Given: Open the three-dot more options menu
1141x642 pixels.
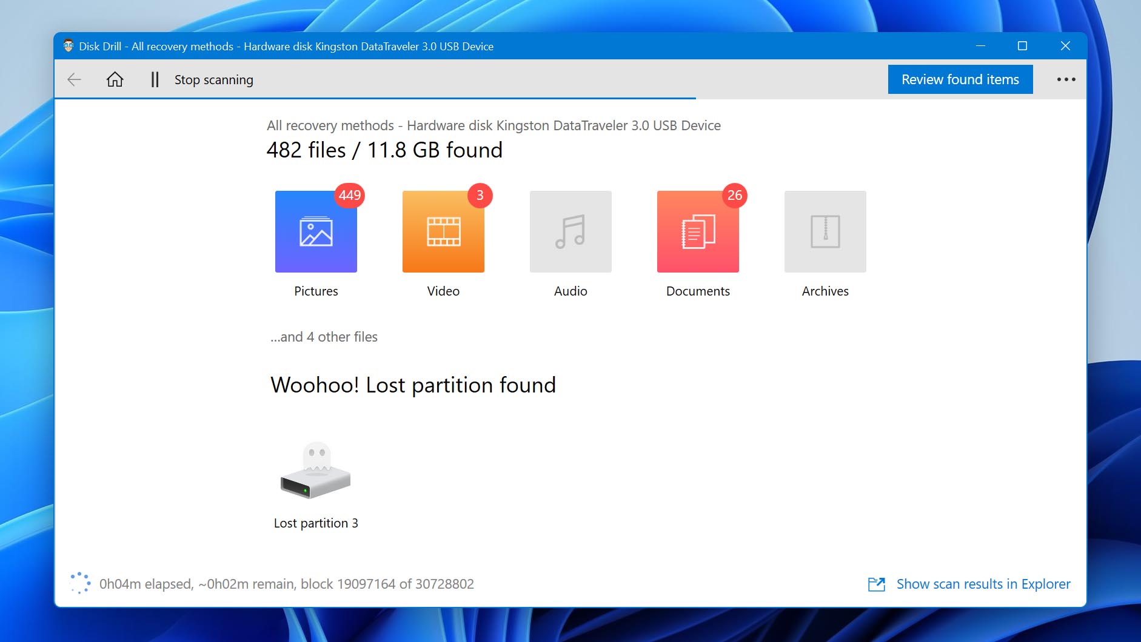Looking at the screenshot, I should click(x=1066, y=79).
